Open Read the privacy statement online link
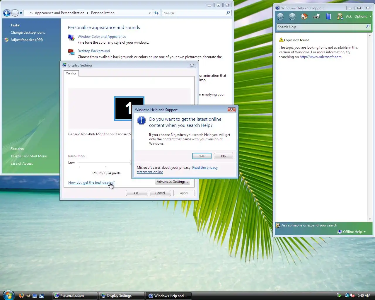Screen dimensions: 375x300 point(177,170)
